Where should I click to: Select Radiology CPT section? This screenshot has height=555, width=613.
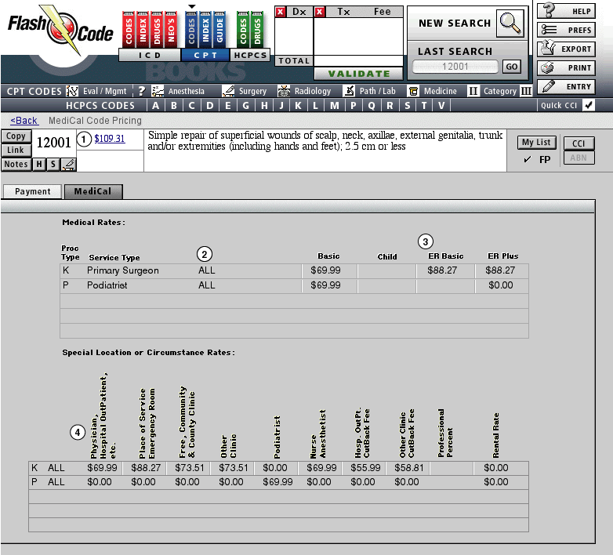pyautogui.click(x=304, y=91)
